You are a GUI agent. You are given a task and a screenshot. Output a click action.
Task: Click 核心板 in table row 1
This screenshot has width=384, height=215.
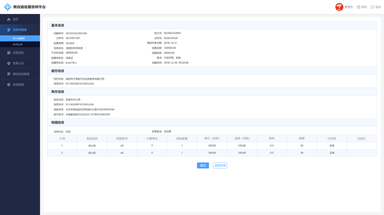pos(92,146)
